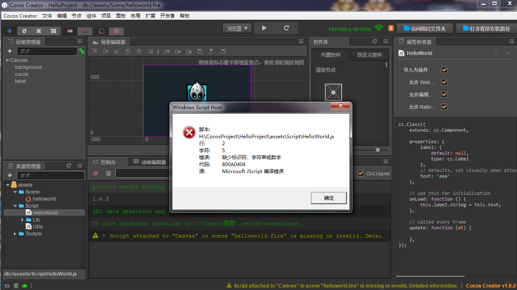Collapse the assets root folder

coord(8,185)
